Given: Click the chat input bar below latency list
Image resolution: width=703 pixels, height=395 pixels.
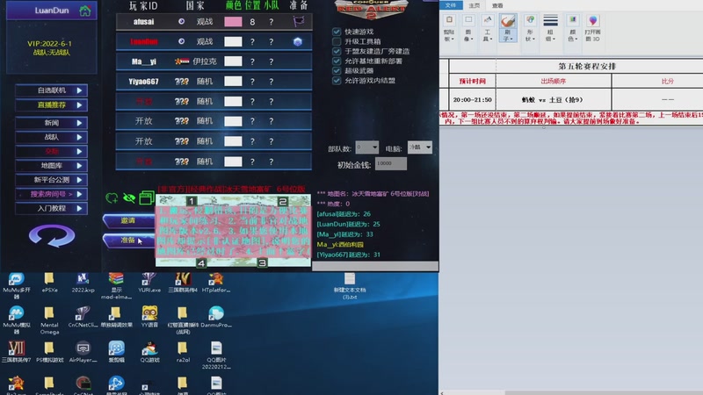Looking at the screenshot, I should point(375,267).
